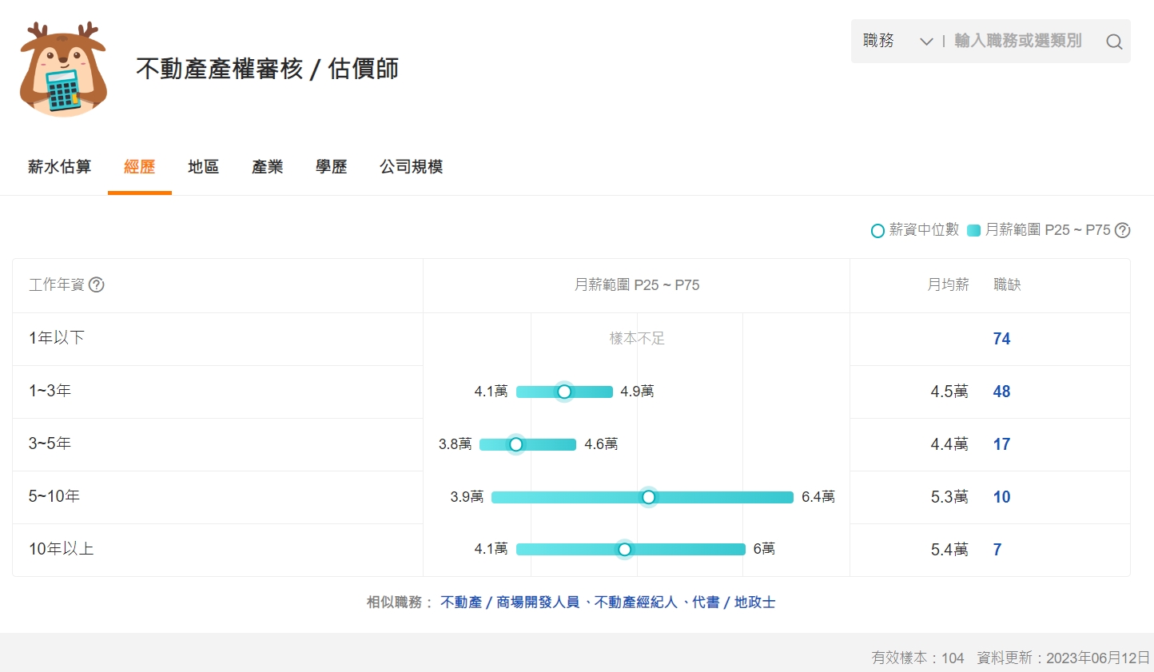Open the 工作年資 help question mark

tap(97, 284)
